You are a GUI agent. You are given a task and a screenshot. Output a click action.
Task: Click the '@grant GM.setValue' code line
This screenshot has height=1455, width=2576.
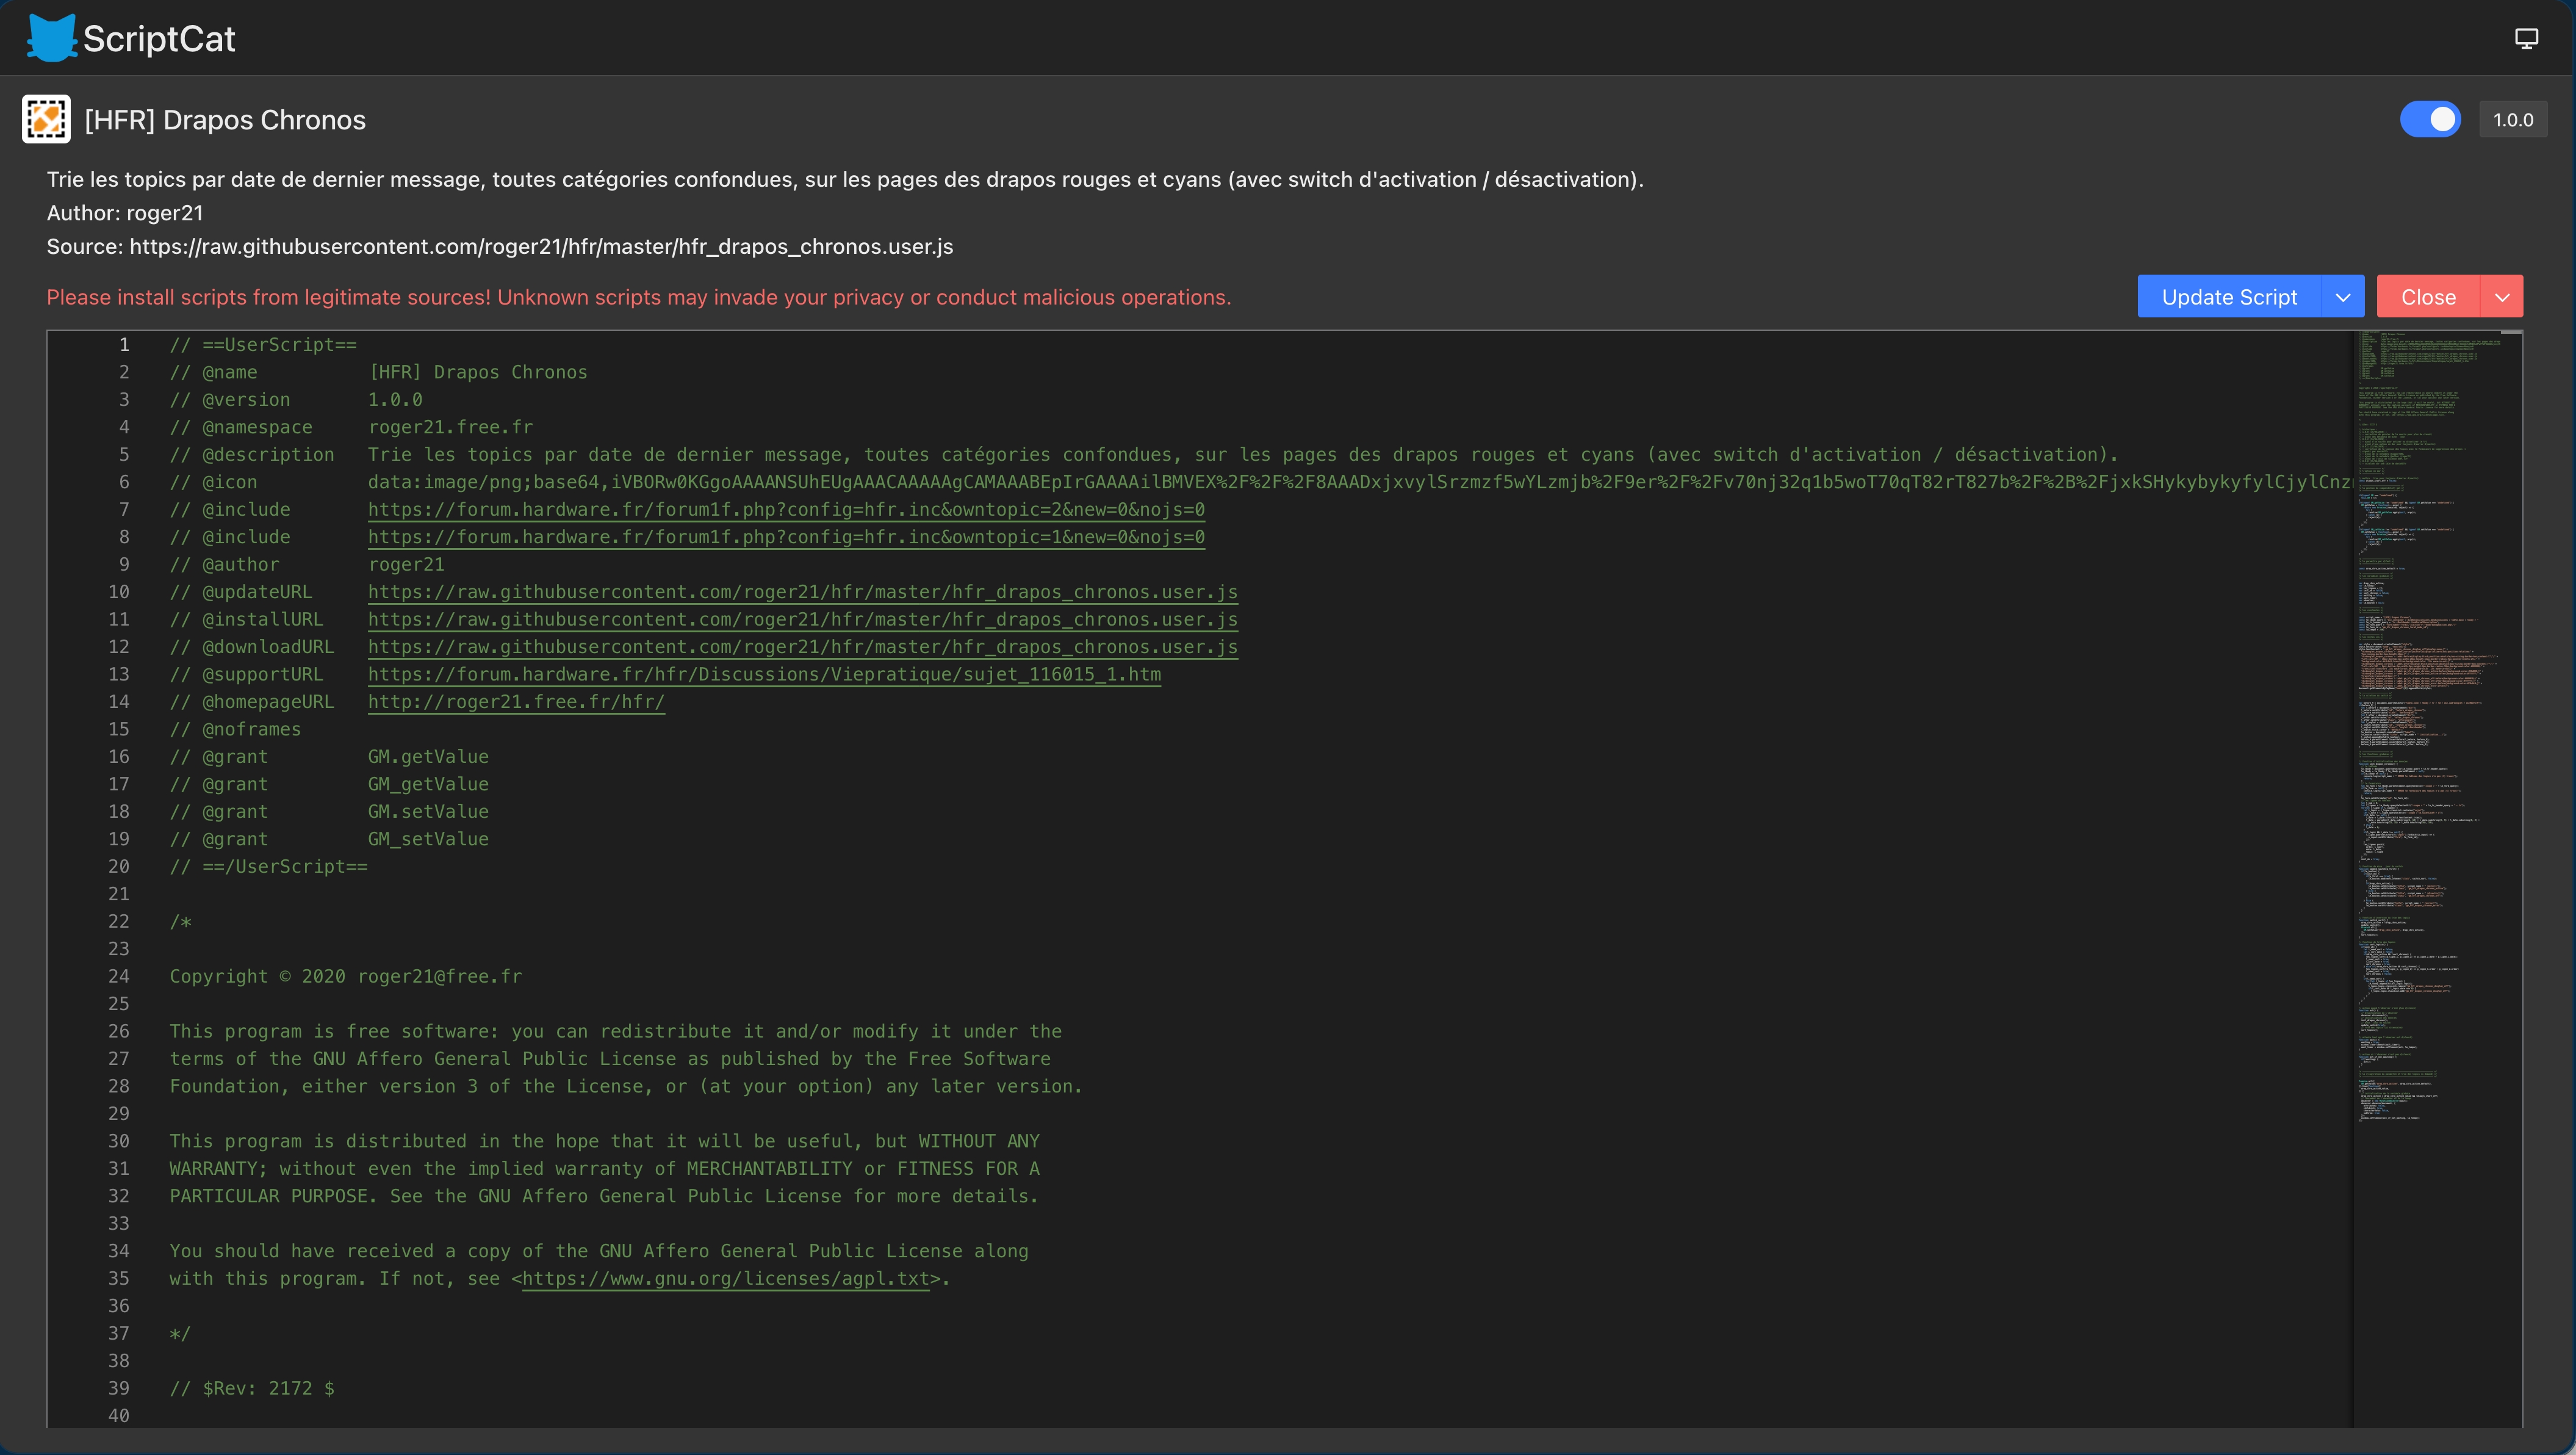tap(329, 812)
